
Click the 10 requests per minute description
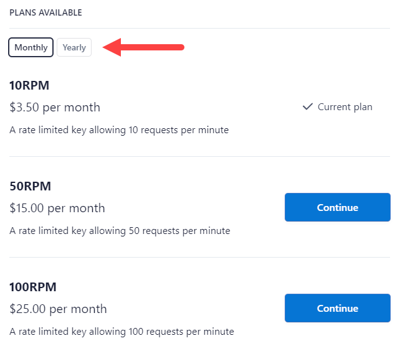(119, 130)
